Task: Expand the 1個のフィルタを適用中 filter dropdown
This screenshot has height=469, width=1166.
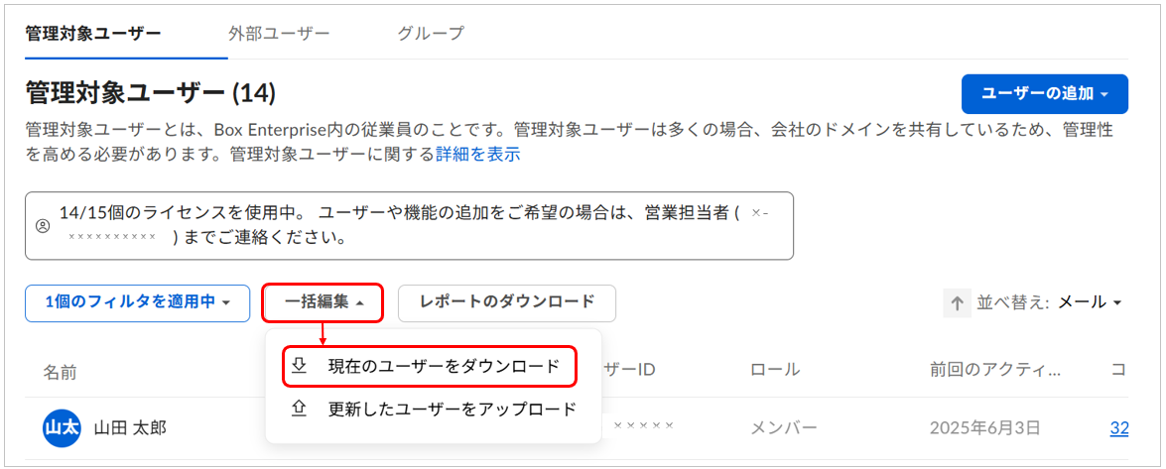Action: (137, 302)
